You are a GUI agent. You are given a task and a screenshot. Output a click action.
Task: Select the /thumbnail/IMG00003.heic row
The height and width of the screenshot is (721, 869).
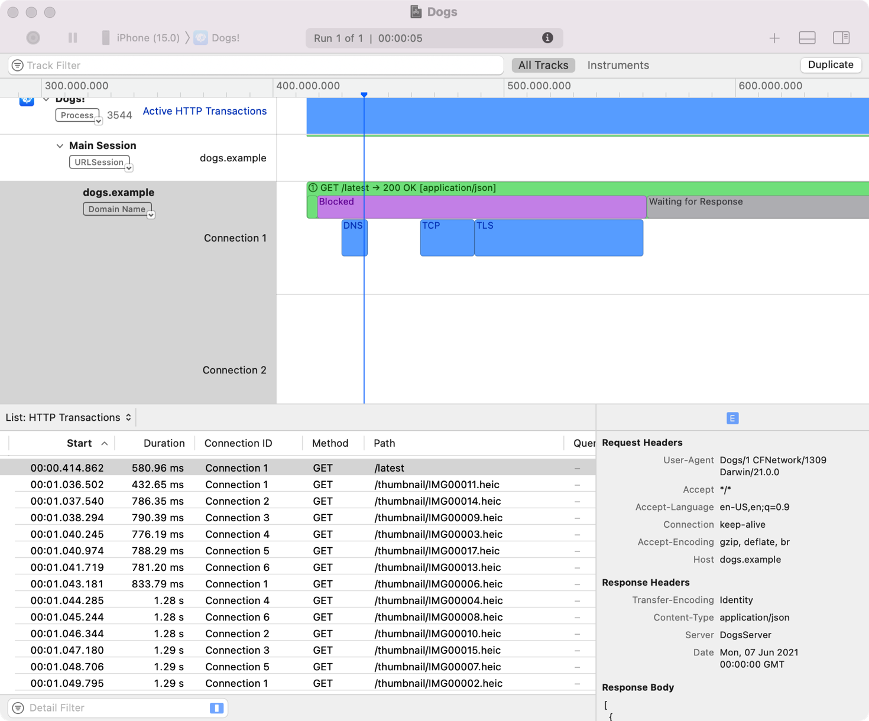tap(298, 534)
